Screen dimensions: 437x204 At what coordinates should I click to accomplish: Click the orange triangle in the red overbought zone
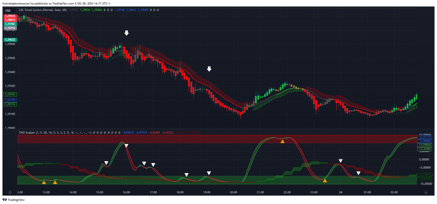click(x=282, y=141)
